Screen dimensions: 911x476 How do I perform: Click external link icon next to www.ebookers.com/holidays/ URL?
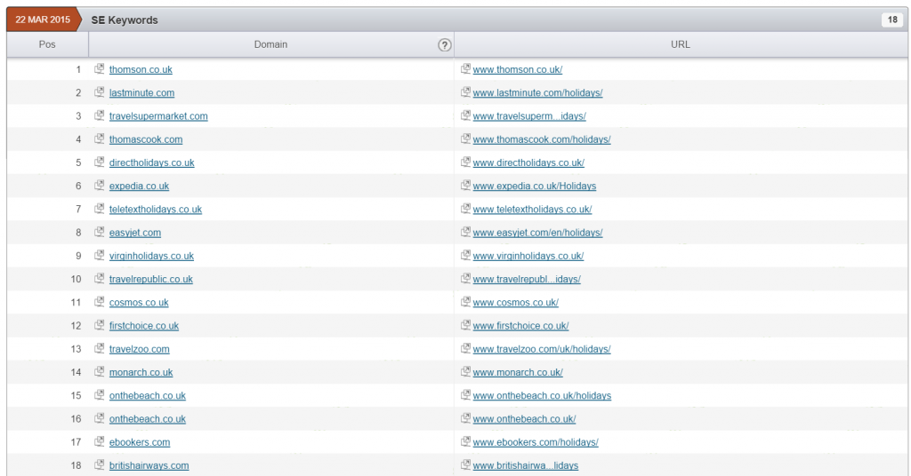[x=465, y=442]
